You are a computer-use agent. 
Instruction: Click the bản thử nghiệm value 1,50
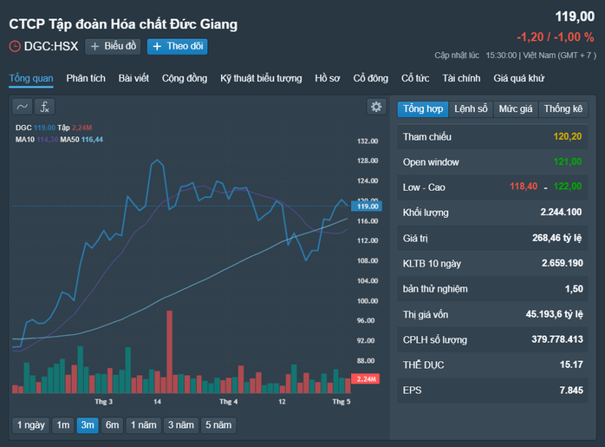coord(574,289)
